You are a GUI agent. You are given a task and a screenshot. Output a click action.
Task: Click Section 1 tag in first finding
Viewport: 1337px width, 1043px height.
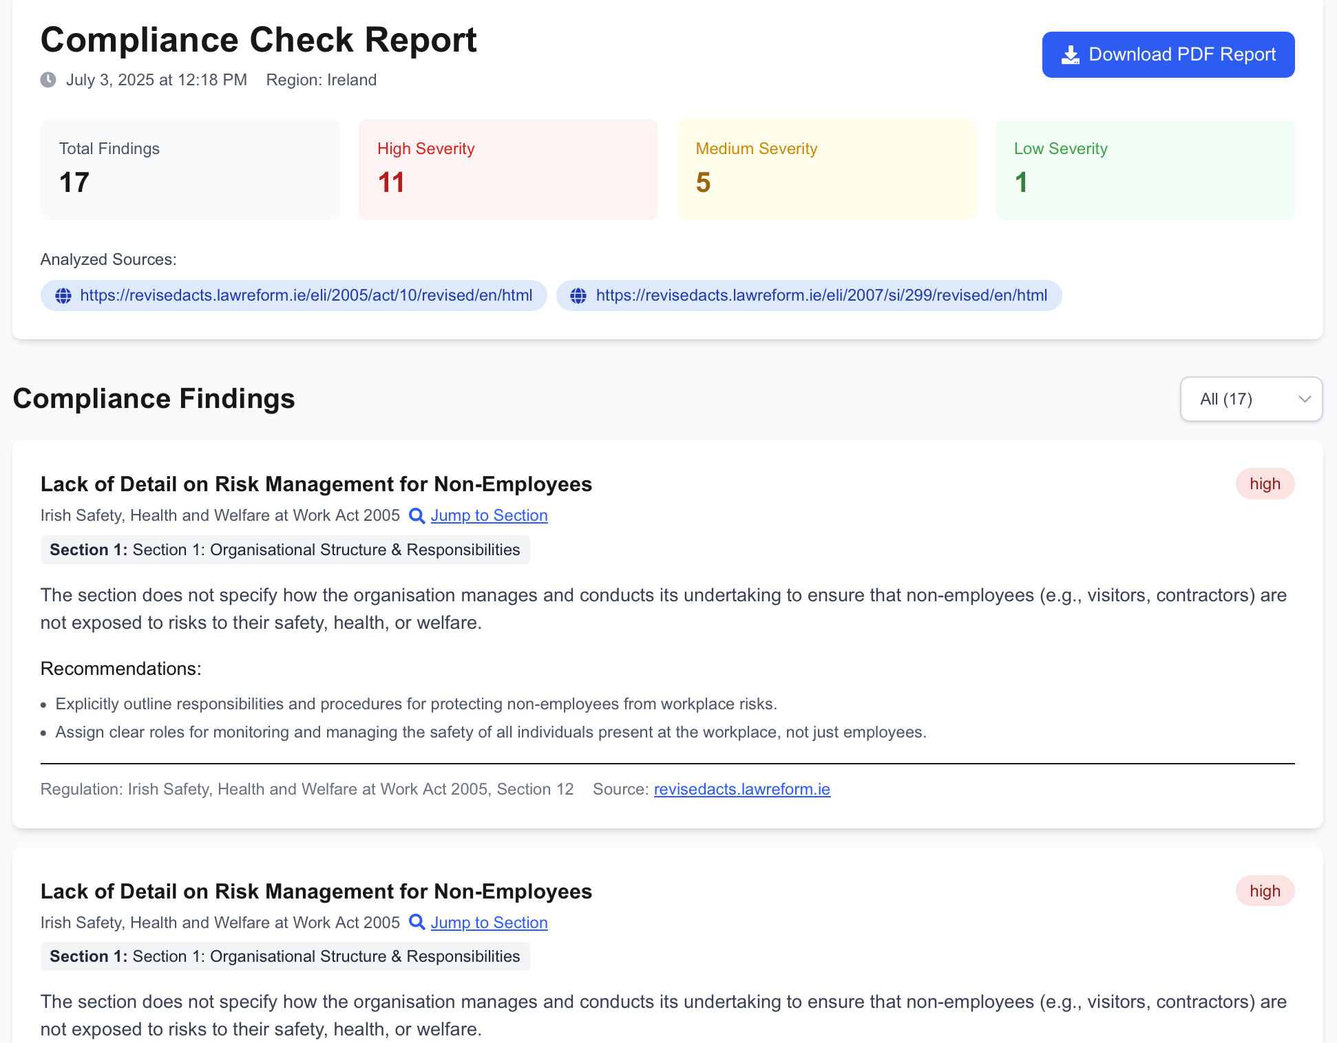click(285, 550)
